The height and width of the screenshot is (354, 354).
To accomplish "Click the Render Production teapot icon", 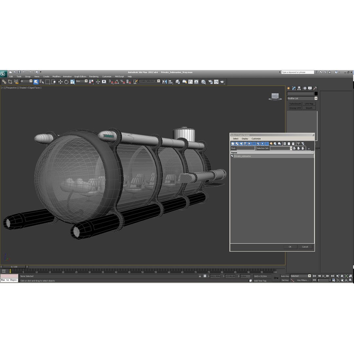I will tap(222, 82).
